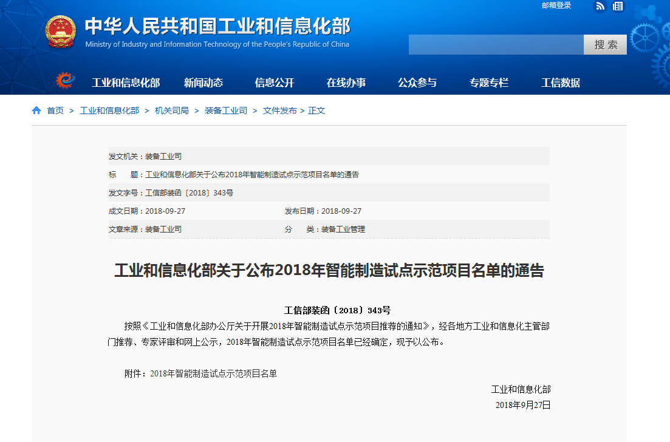Go to 在线办事 in the navigation
The height and width of the screenshot is (442, 670).
(346, 83)
